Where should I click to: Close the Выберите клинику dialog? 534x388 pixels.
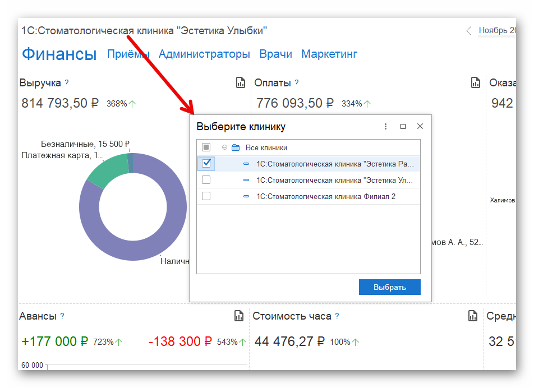click(420, 126)
